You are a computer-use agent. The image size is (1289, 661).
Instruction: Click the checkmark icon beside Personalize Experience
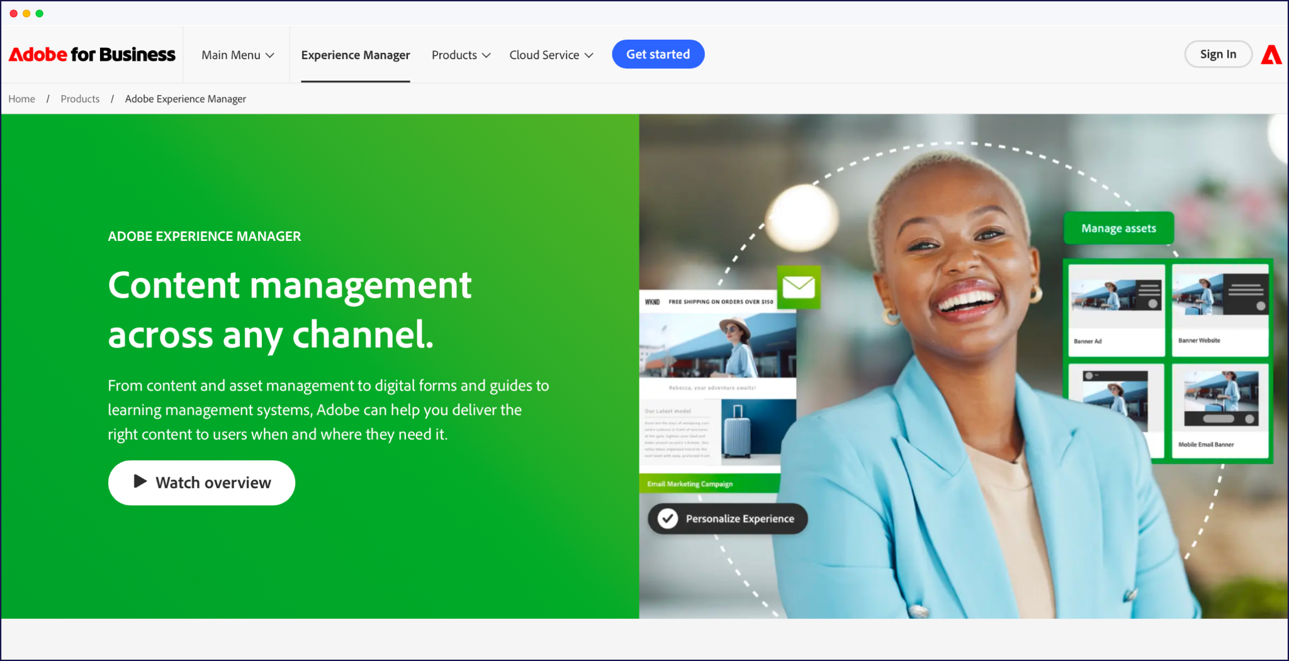tap(667, 518)
